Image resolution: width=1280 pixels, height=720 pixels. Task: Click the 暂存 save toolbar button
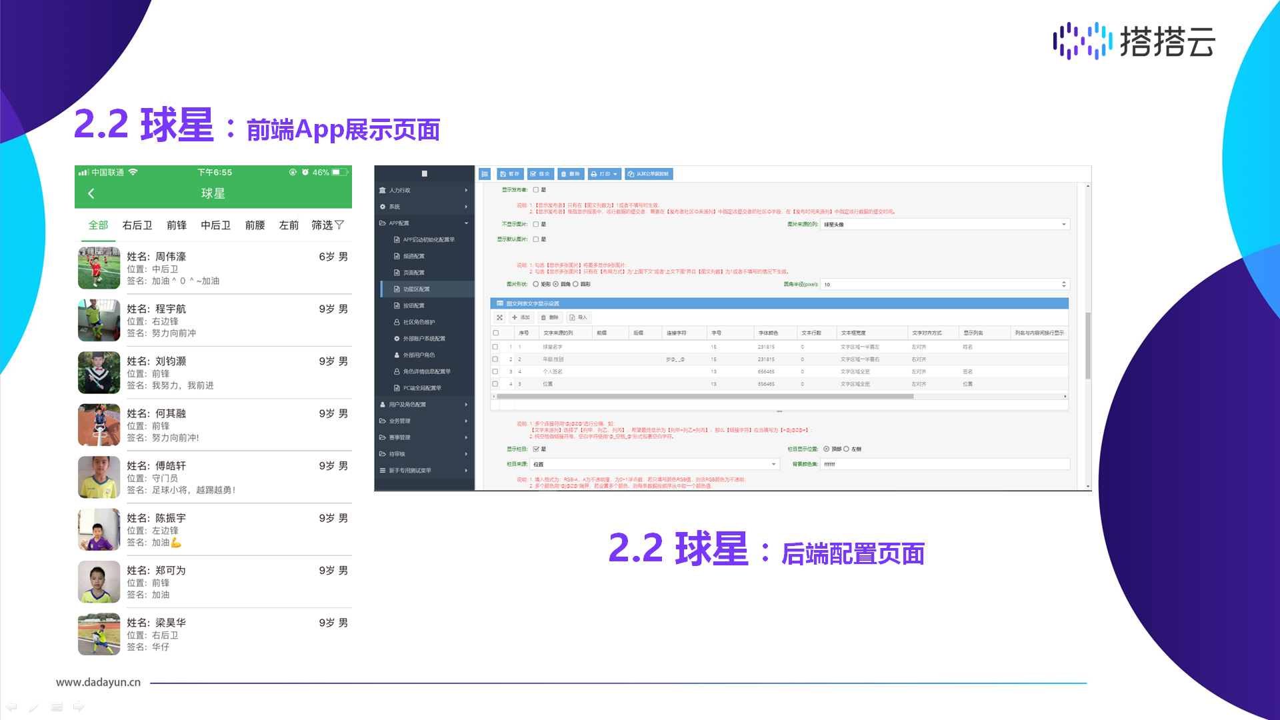pyautogui.click(x=510, y=174)
